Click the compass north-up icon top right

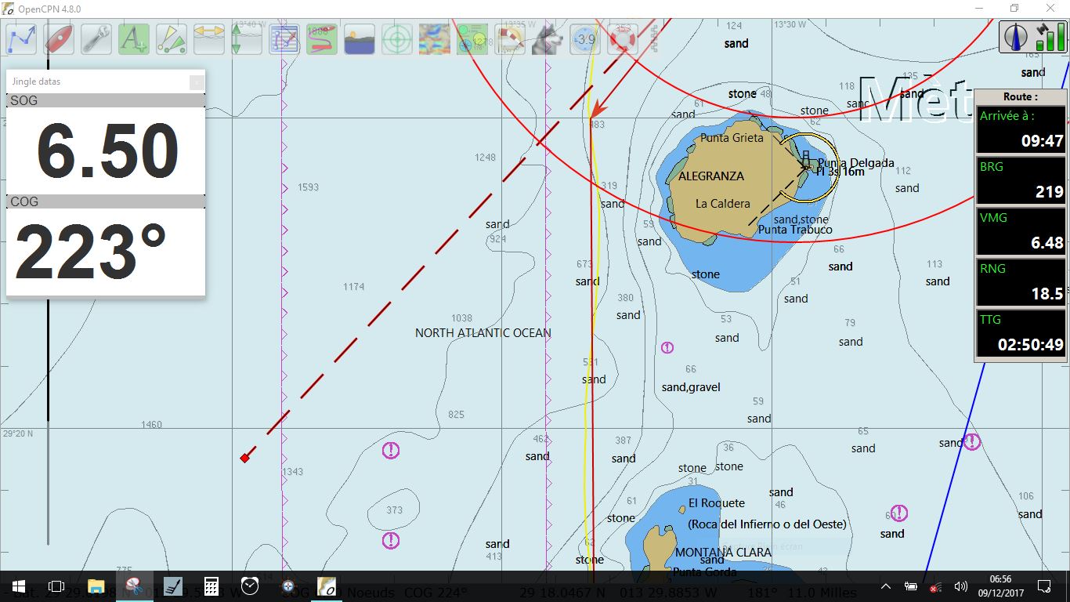[1018, 37]
